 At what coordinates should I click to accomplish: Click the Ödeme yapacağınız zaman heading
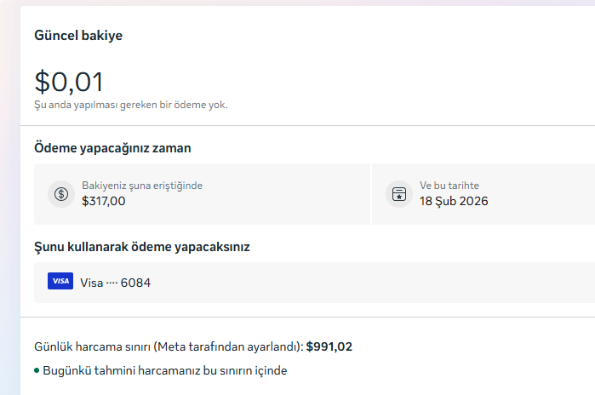112,148
